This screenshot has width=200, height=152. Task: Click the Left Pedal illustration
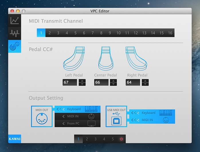pos(74,58)
